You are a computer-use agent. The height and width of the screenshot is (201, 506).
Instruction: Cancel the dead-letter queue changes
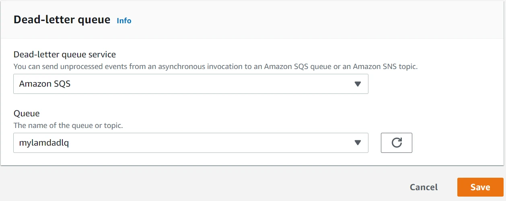424,187
